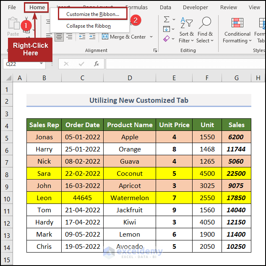Expand the Name Box dropdown
266x266 pixels.
(x=41, y=64)
